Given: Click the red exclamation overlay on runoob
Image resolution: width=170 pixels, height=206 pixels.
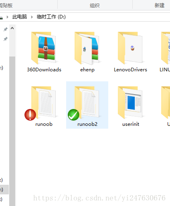Looking at the screenshot, I should pos(30,115).
